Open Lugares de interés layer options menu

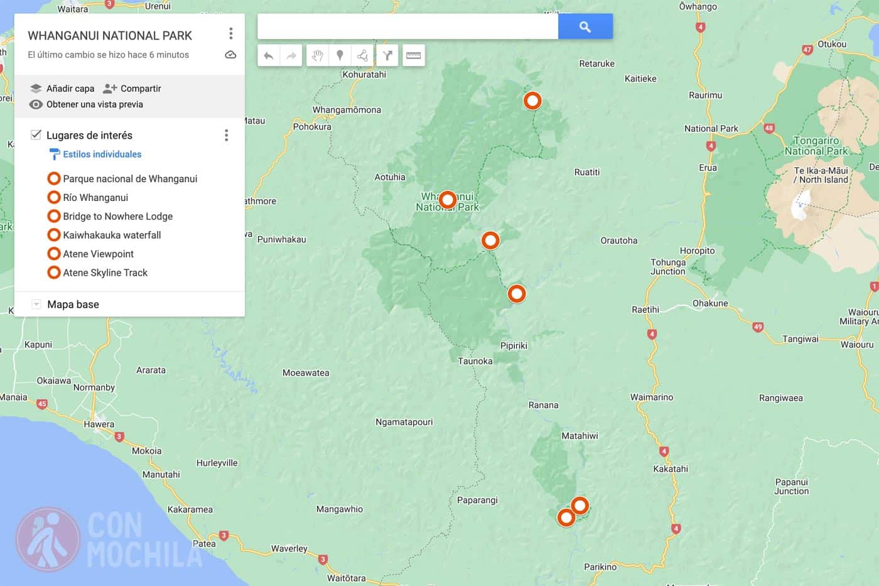tap(227, 135)
